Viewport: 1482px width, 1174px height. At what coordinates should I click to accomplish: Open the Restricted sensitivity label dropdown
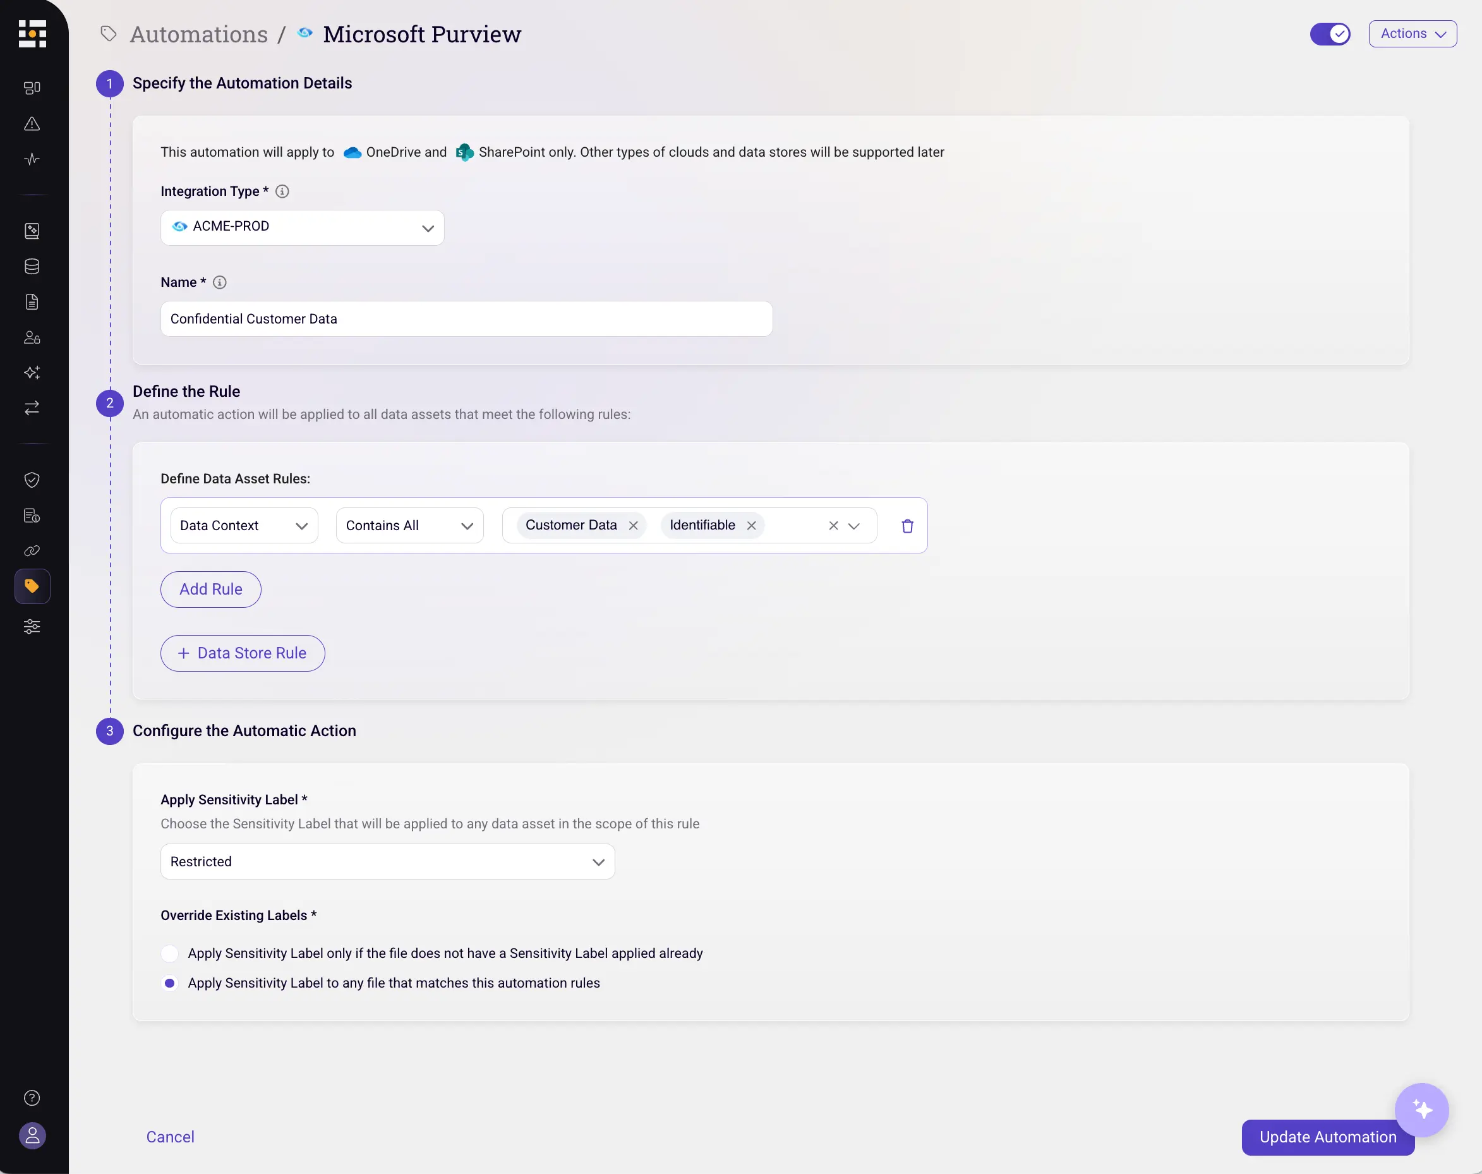(x=387, y=862)
